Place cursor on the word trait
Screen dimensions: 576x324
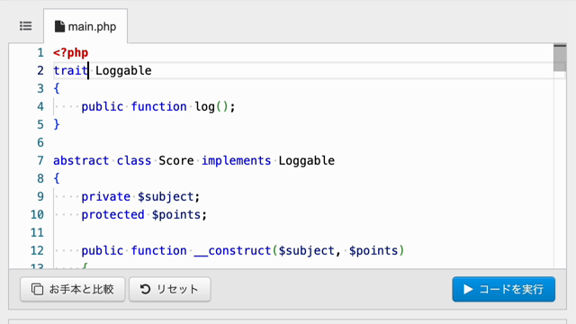(71, 70)
